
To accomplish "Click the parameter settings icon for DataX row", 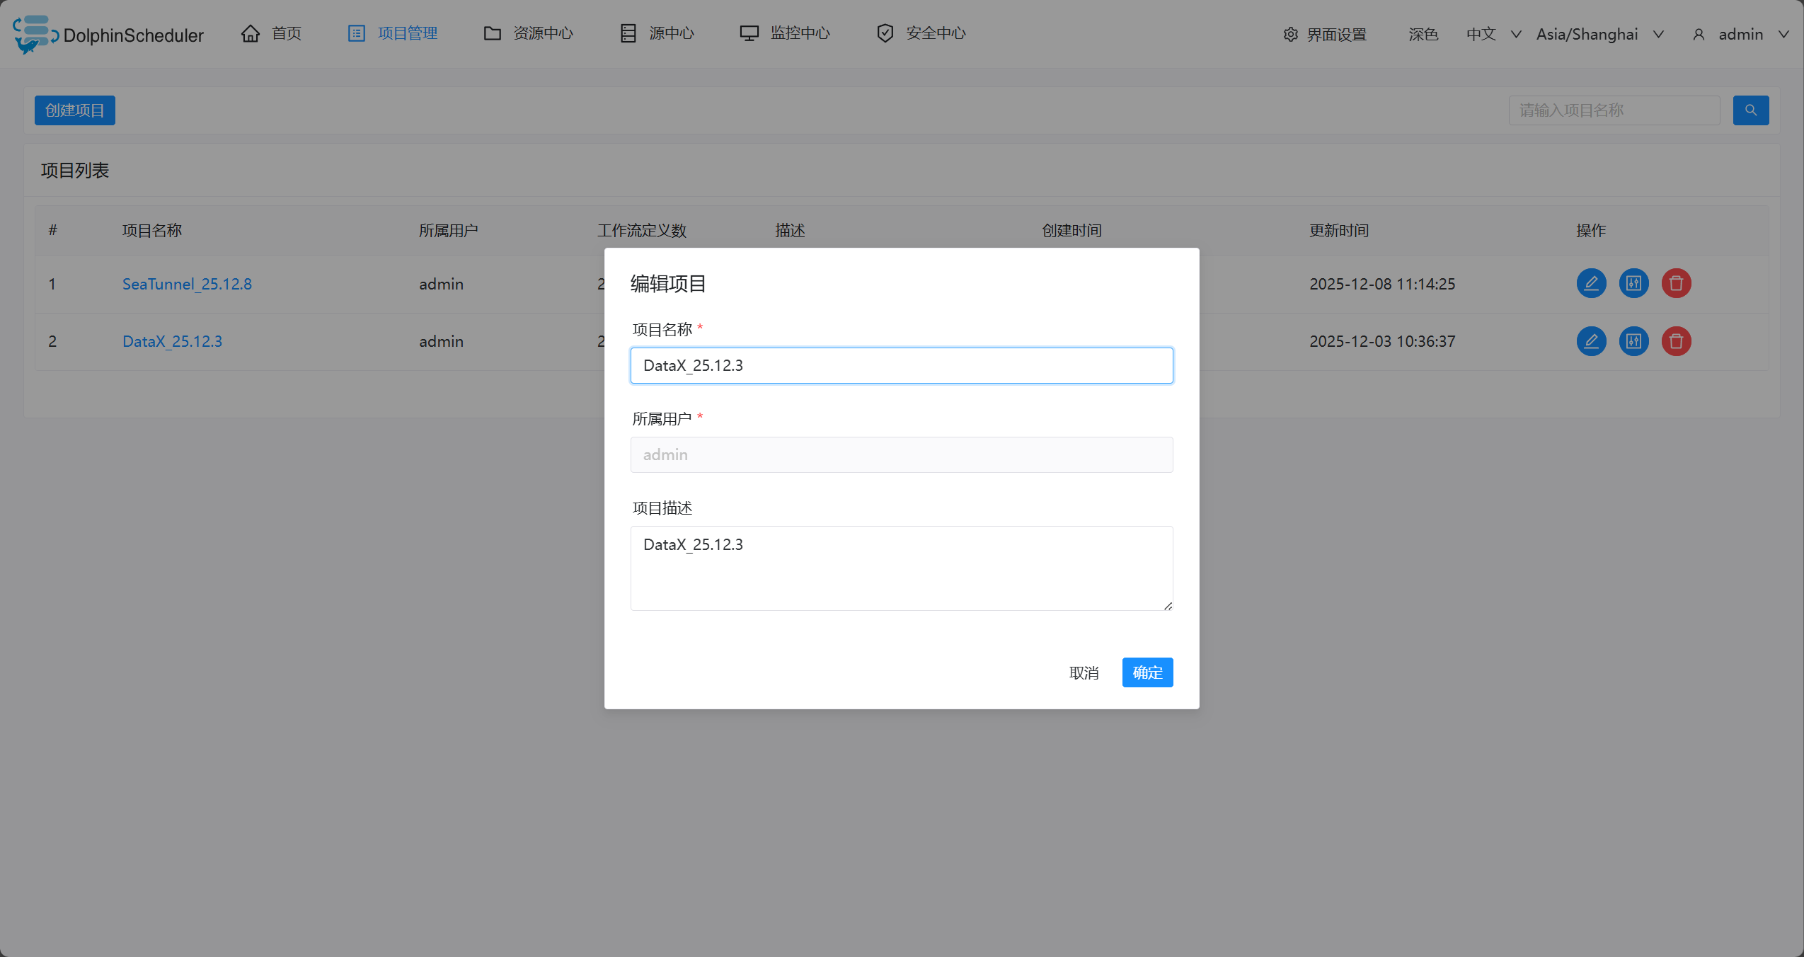I will (x=1633, y=341).
